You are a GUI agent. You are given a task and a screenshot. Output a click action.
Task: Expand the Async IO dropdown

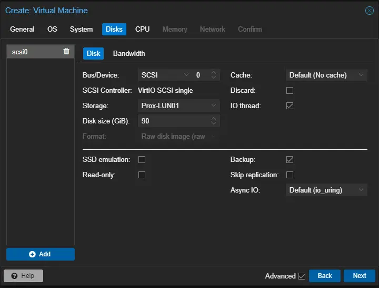point(326,190)
